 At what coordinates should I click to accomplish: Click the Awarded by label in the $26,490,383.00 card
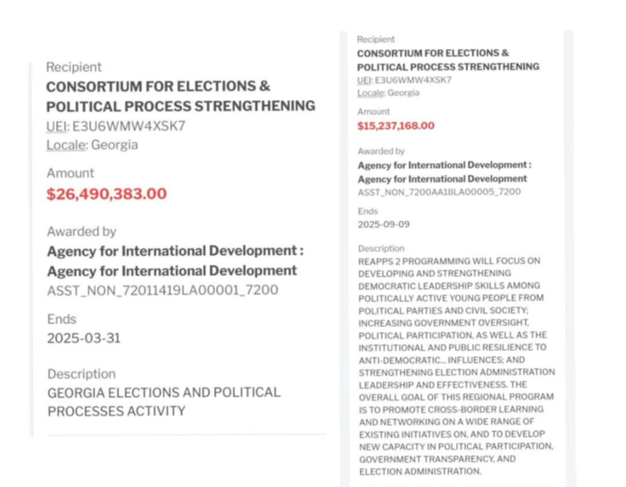point(81,231)
